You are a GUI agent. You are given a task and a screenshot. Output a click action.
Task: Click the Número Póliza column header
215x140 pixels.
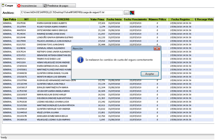157,19
